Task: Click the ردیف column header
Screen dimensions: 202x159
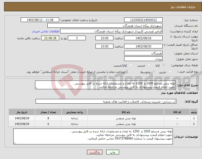Action: tap(194, 112)
